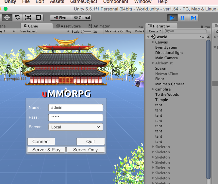Click the Play button in toolbar
The width and height of the screenshot is (218, 184).
pyautogui.click(x=172, y=18)
